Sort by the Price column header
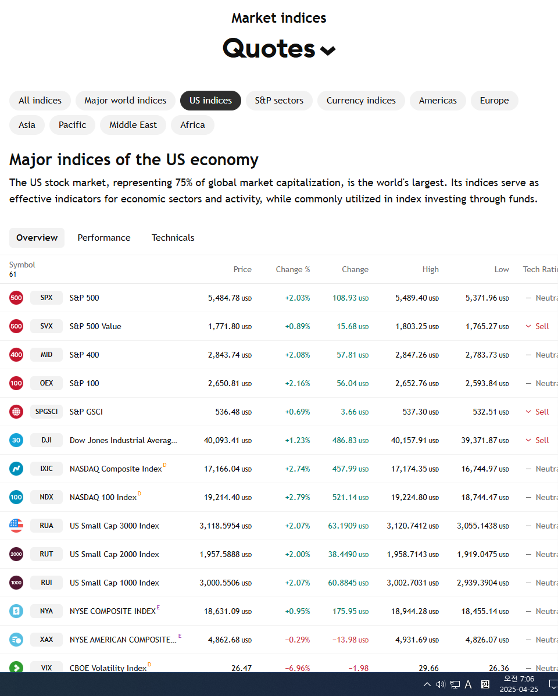 tap(242, 269)
